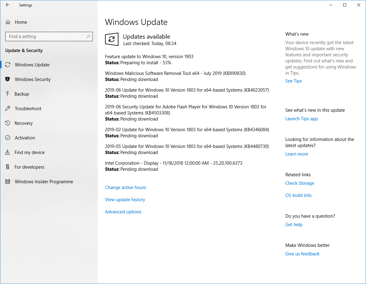Click the Find a setting search box
The image size is (366, 284).
pyautogui.click(x=49, y=37)
